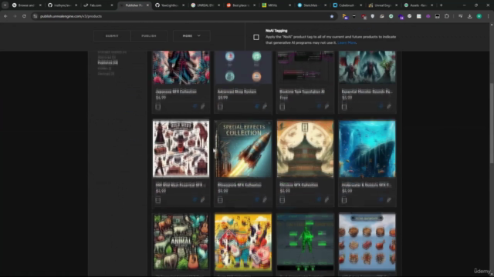494x277 pixels.
Task: Edit Chinese SFX Collection pencil icon
Action: 327,200
